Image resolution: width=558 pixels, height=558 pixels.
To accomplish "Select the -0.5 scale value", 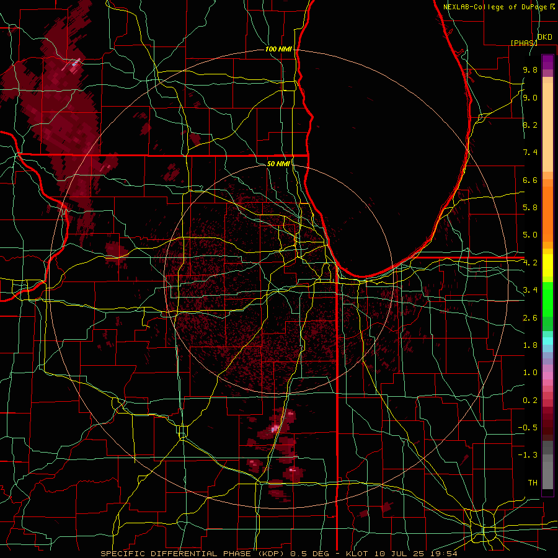I will click(x=528, y=428).
